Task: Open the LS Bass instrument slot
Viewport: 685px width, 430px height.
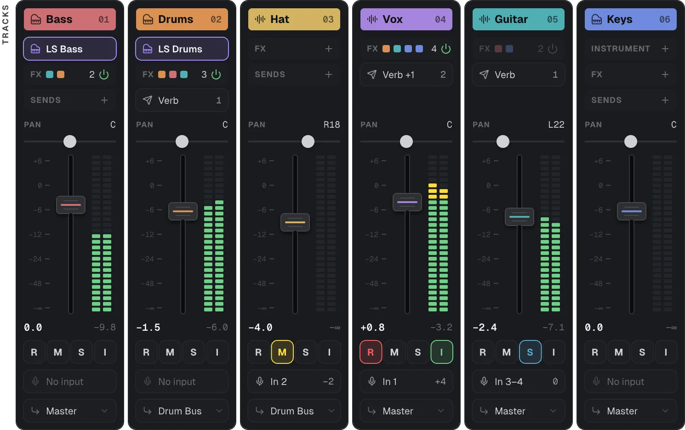Action: coord(70,49)
